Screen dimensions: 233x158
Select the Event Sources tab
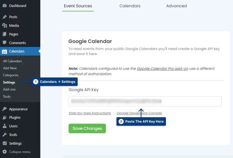78,6
